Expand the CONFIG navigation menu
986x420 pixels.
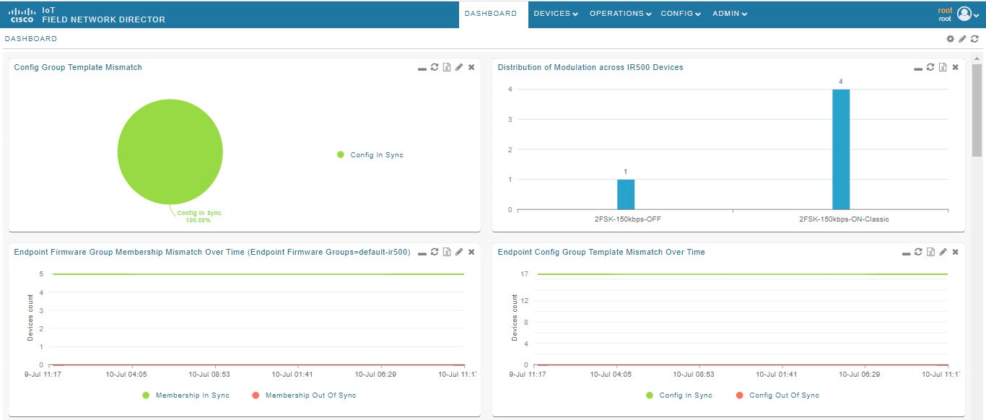679,13
